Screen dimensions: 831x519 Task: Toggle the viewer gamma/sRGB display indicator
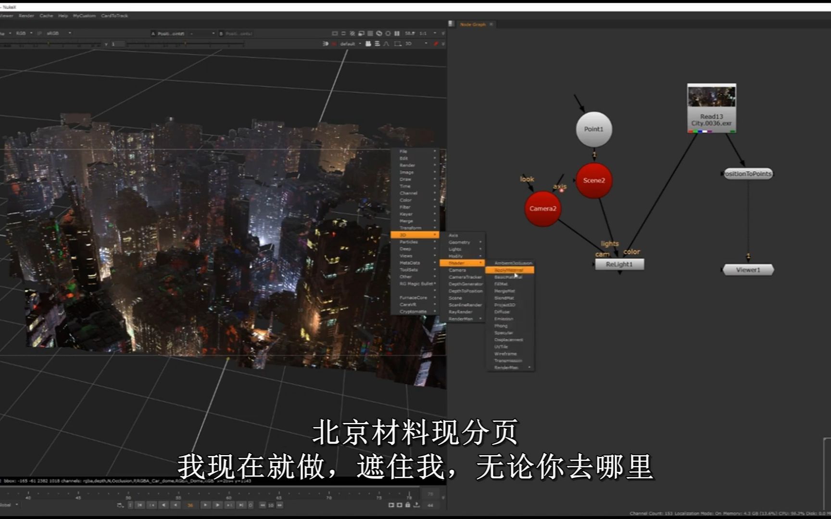(52, 34)
